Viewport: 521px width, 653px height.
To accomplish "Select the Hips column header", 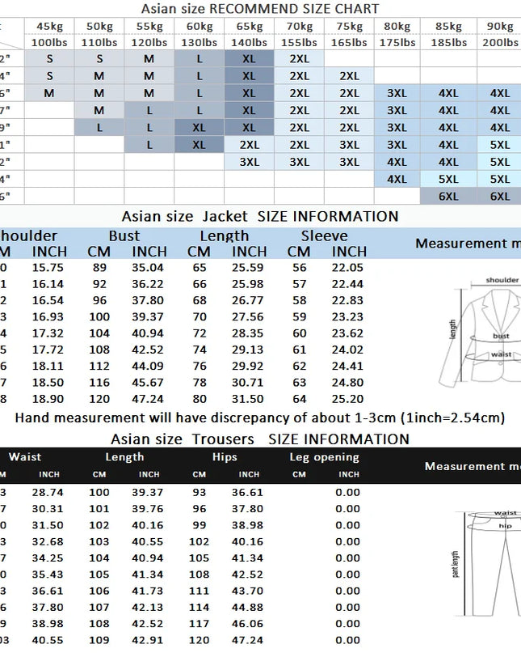I will [x=225, y=457].
